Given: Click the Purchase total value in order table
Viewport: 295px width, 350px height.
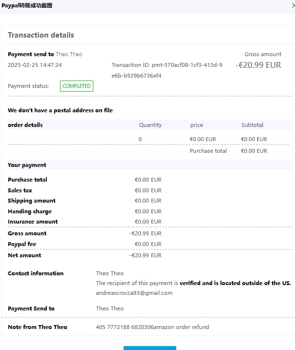Looking at the screenshot, I should (254, 151).
